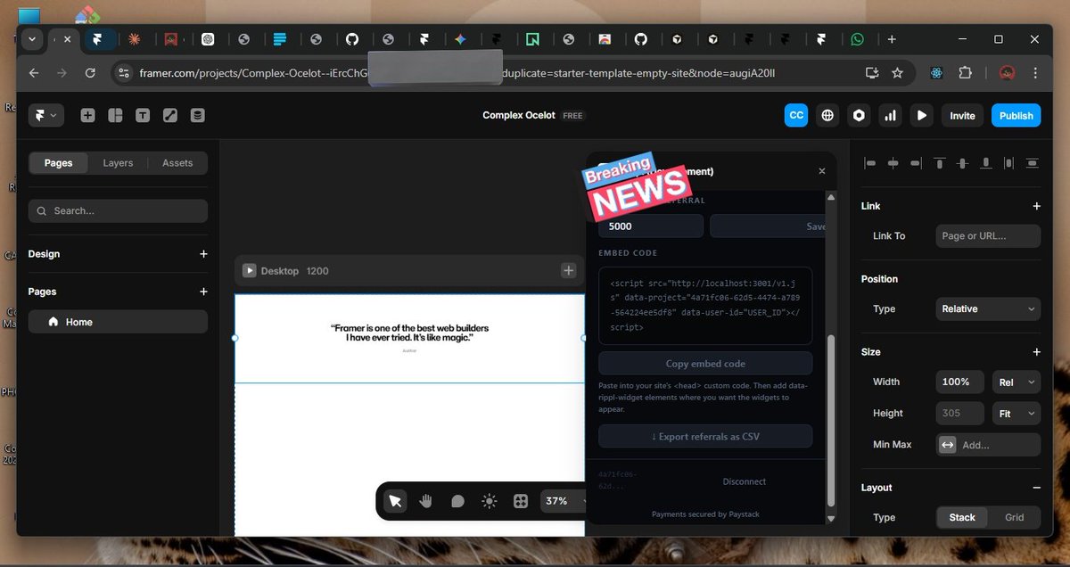Image resolution: width=1070 pixels, height=567 pixels.
Task: Close the plugin panel with X
Action: click(x=822, y=171)
